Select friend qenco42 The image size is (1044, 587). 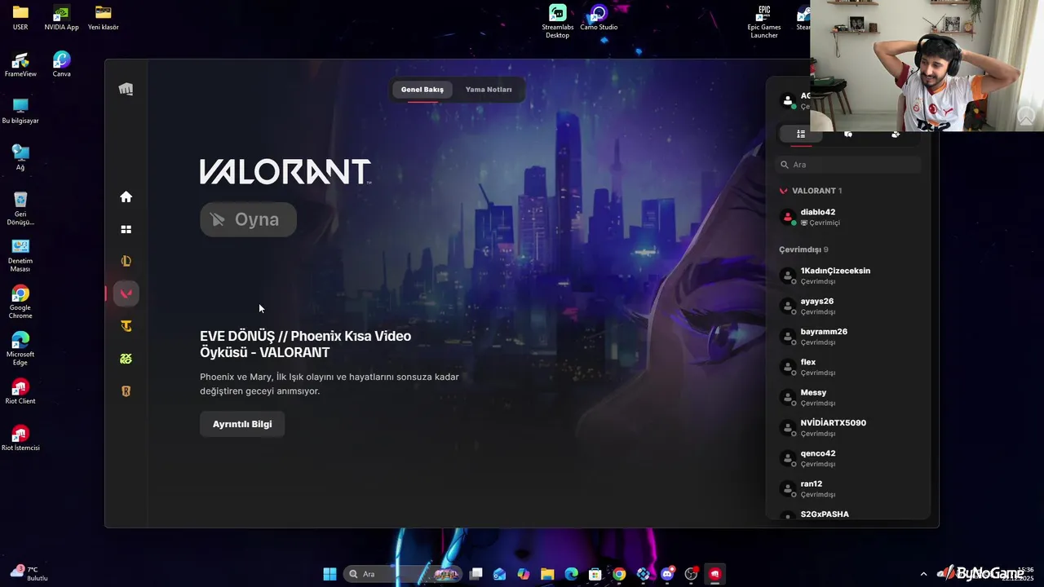click(848, 458)
